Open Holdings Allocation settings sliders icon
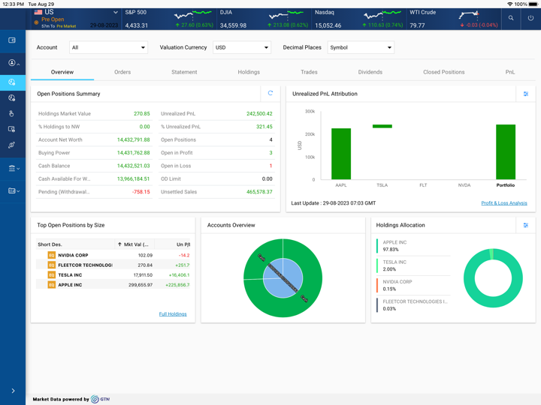This screenshot has width=541, height=405. click(526, 225)
